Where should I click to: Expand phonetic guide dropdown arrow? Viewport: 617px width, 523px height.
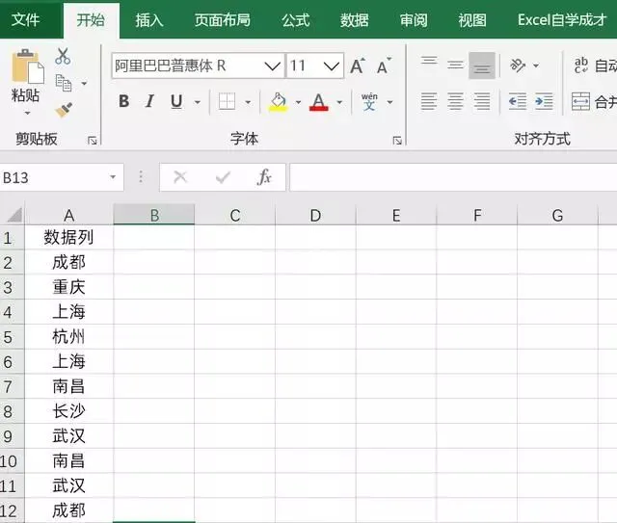pyautogui.click(x=389, y=102)
